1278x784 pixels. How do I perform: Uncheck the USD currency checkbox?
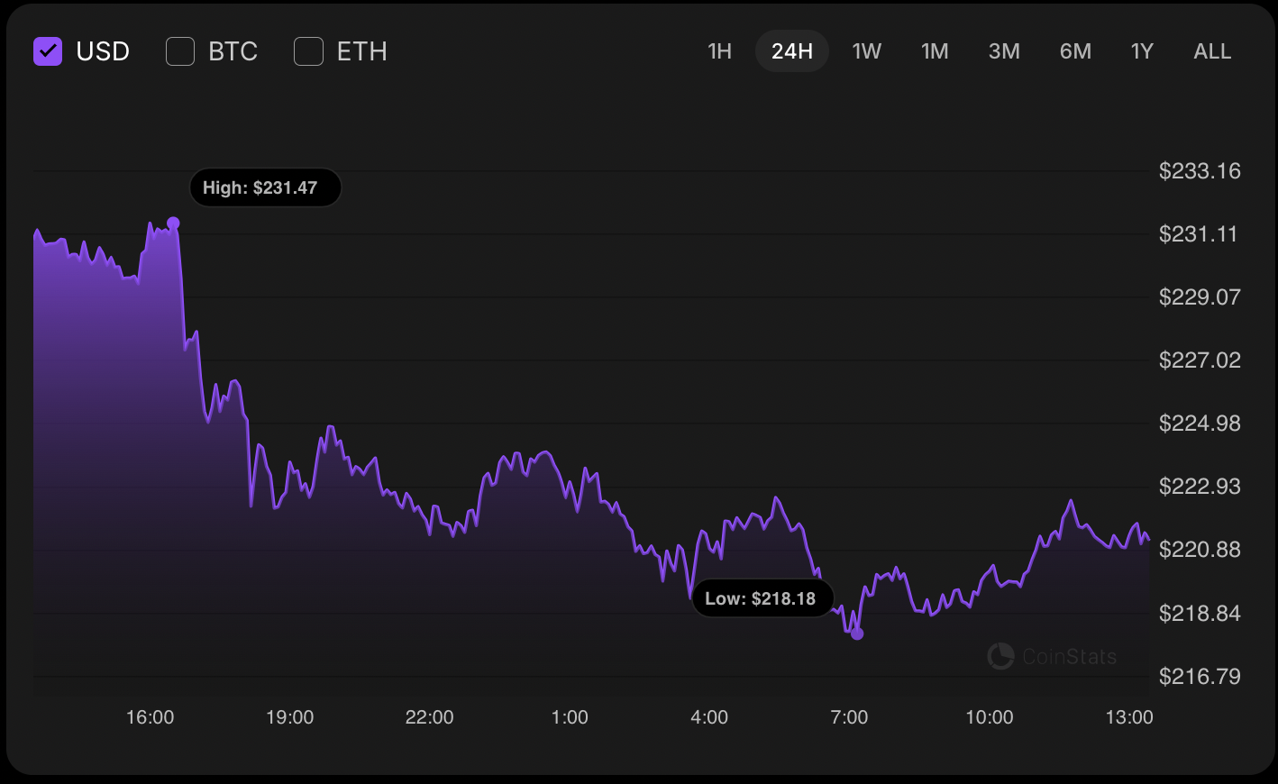point(48,51)
